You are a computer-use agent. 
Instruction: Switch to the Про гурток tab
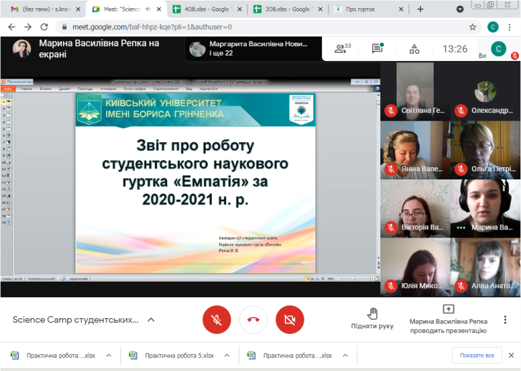pos(364,9)
